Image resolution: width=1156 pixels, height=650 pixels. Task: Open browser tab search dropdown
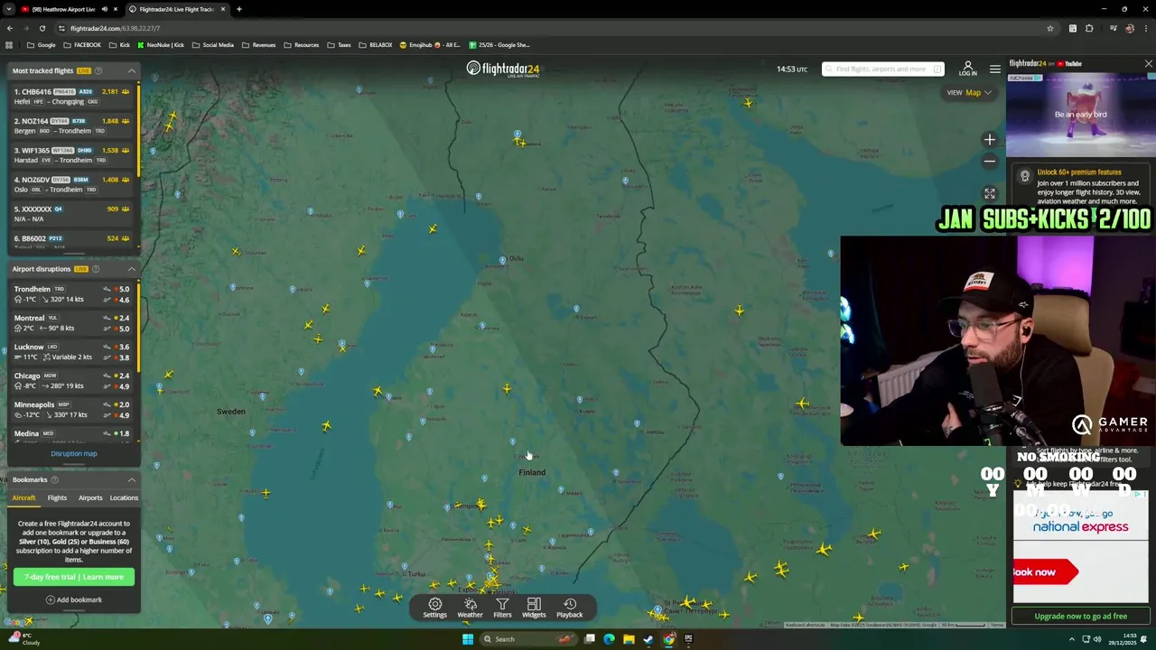pyautogui.click(x=9, y=9)
